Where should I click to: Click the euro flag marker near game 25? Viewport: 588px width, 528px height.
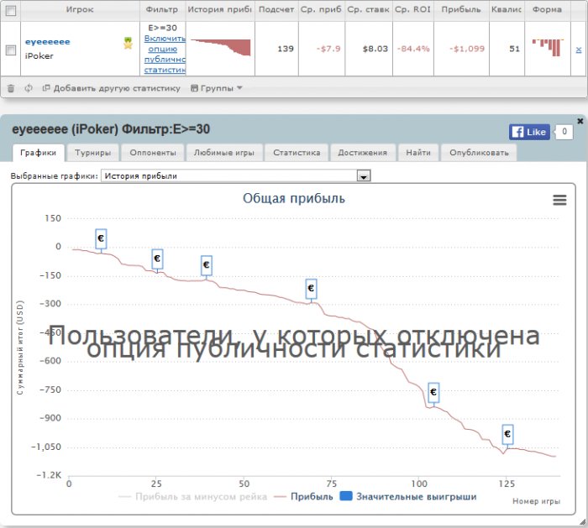pos(157,259)
